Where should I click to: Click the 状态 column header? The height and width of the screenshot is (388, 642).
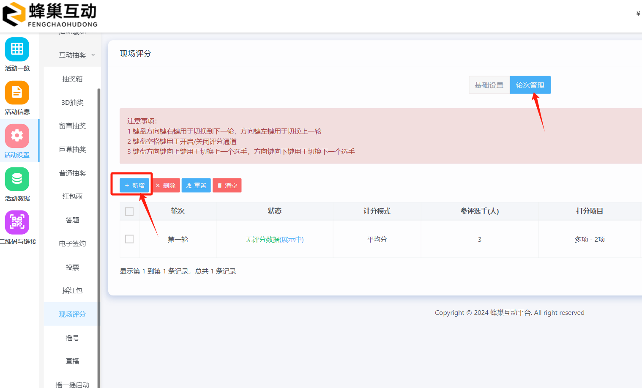275,211
